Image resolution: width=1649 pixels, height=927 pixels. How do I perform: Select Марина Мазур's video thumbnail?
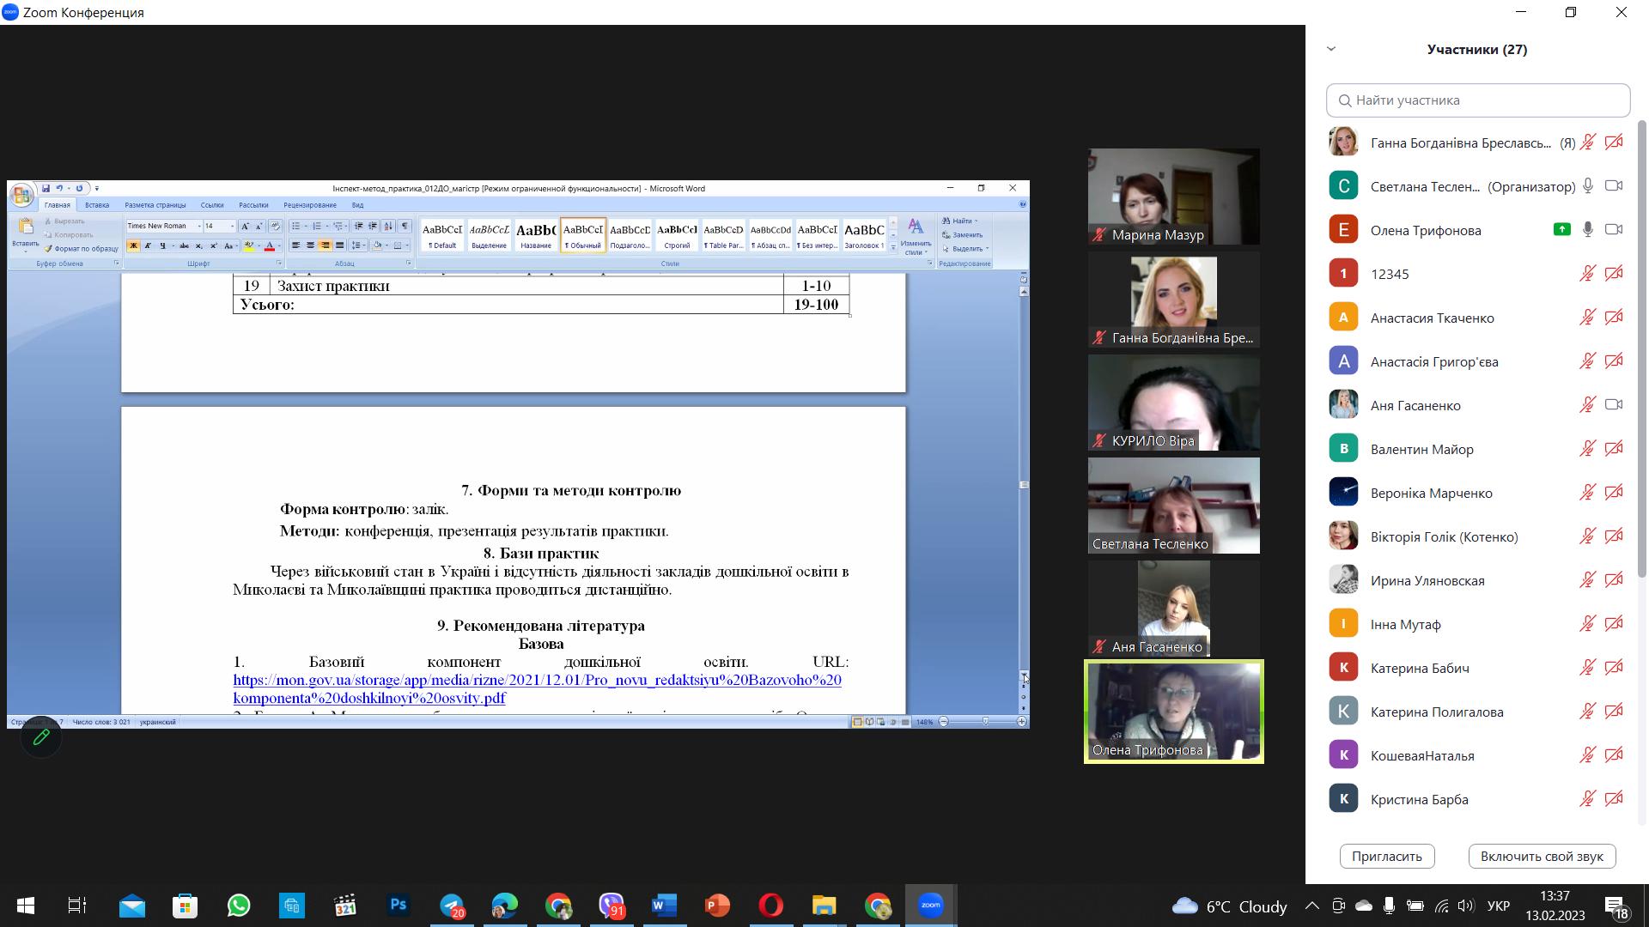pos(1173,197)
